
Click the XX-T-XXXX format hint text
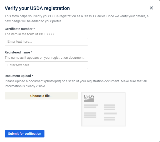30,34
